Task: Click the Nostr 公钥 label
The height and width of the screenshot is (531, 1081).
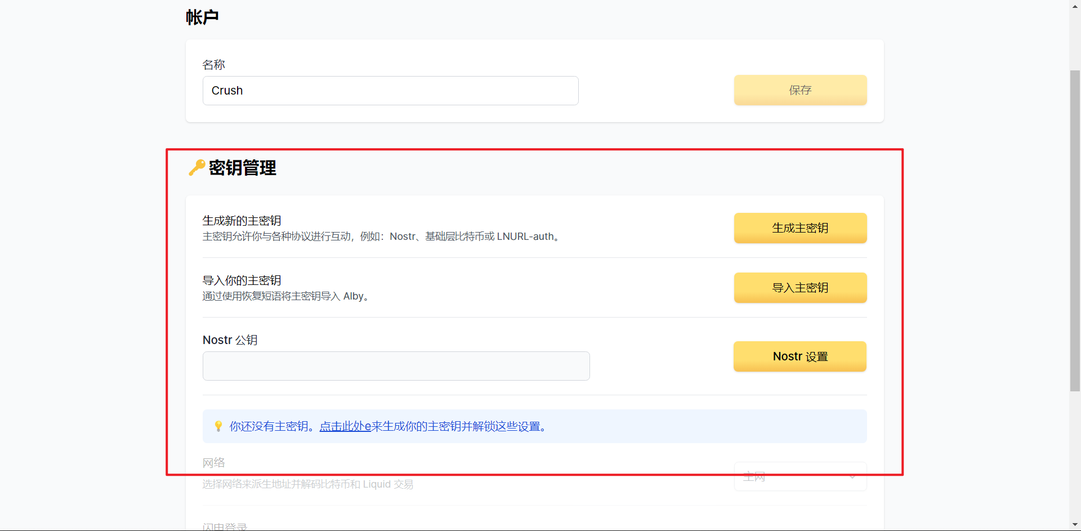Action: tap(230, 340)
